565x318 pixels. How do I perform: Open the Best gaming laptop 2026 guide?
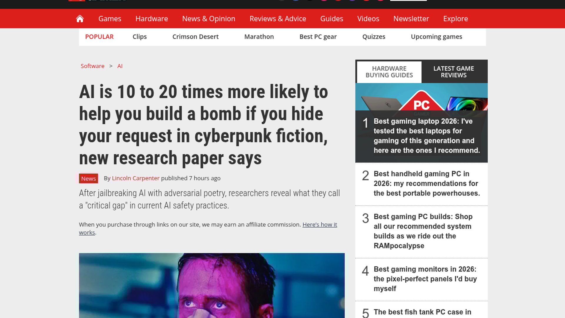[x=426, y=136]
